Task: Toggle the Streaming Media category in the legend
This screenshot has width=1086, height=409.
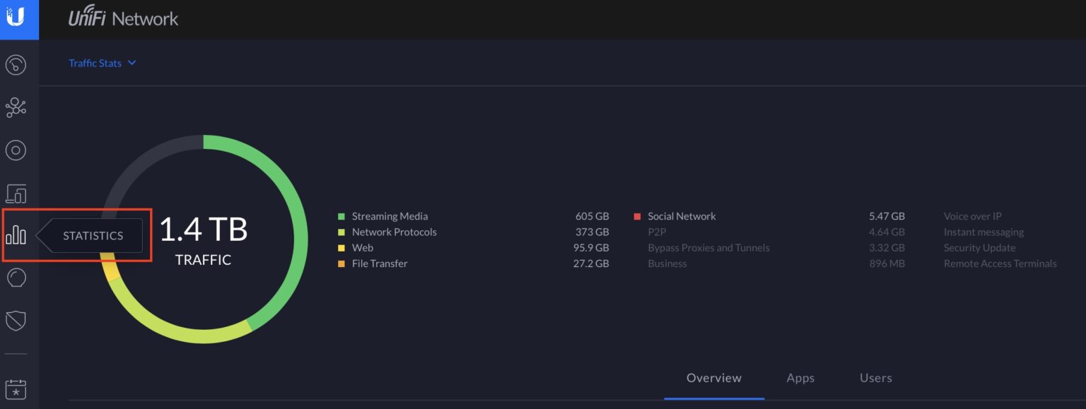Action: 390,216
